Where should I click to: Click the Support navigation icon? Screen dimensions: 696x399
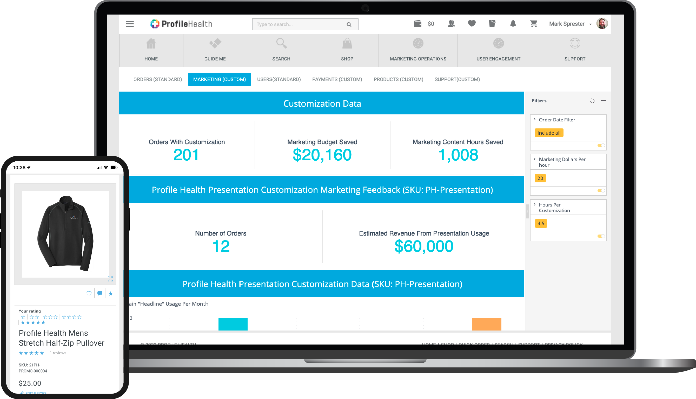[x=574, y=44]
